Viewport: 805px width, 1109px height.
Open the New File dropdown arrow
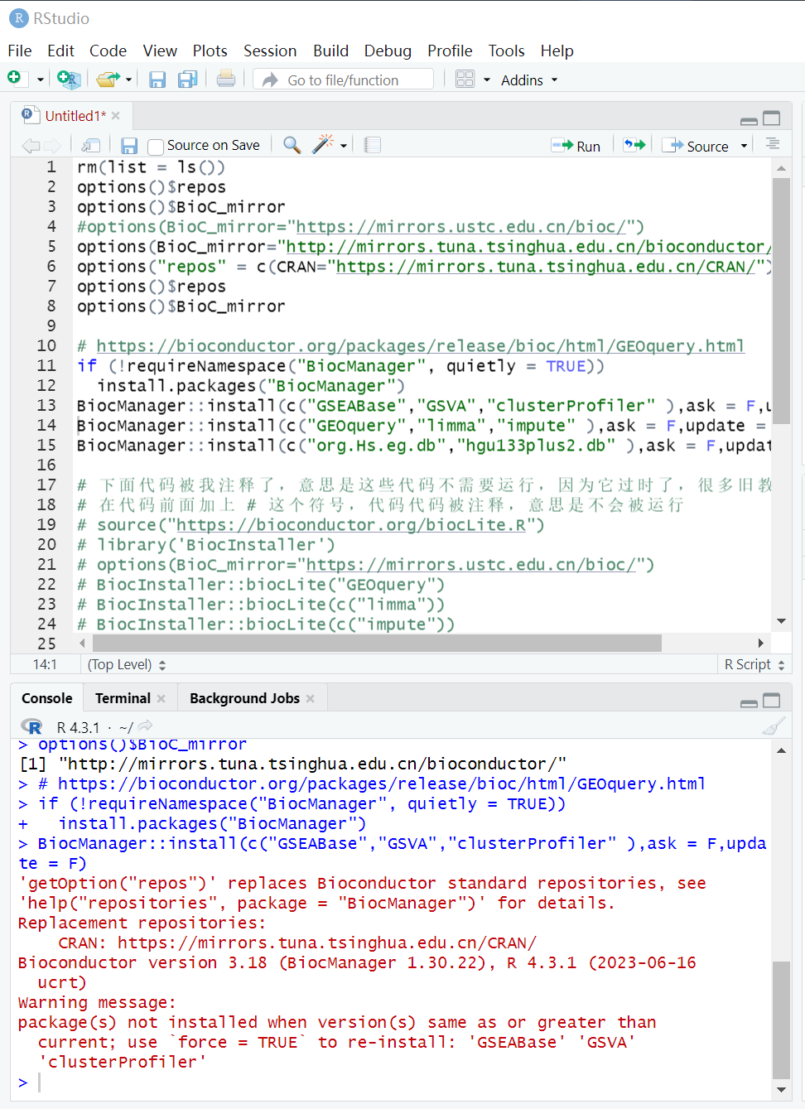tap(40, 80)
